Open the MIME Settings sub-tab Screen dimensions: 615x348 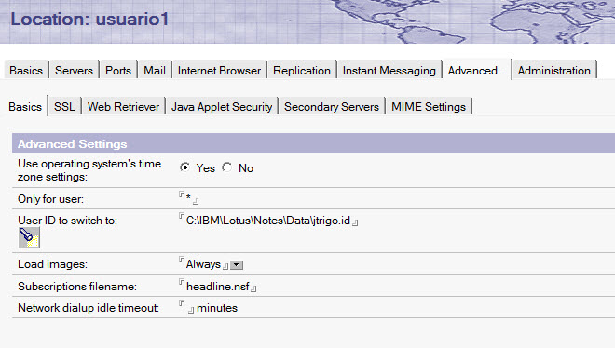tap(429, 106)
